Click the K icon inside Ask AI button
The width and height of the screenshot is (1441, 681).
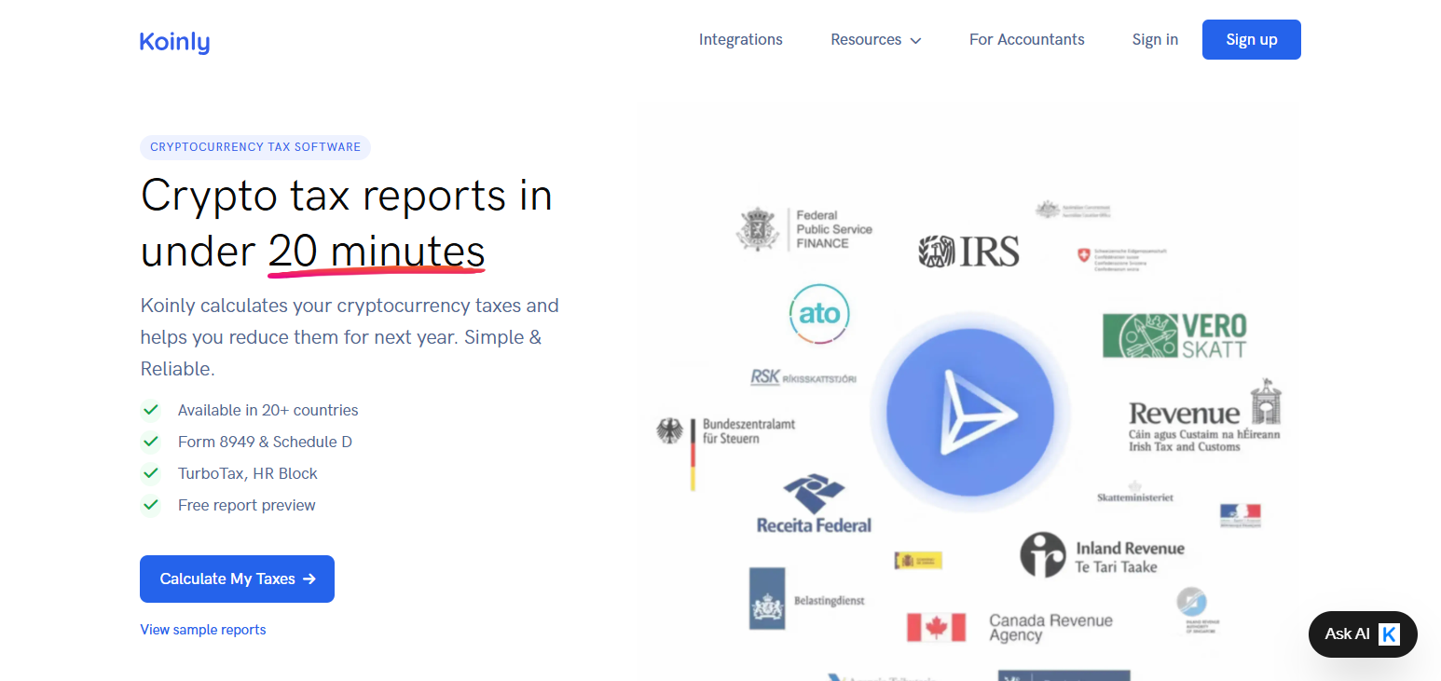[1390, 634]
